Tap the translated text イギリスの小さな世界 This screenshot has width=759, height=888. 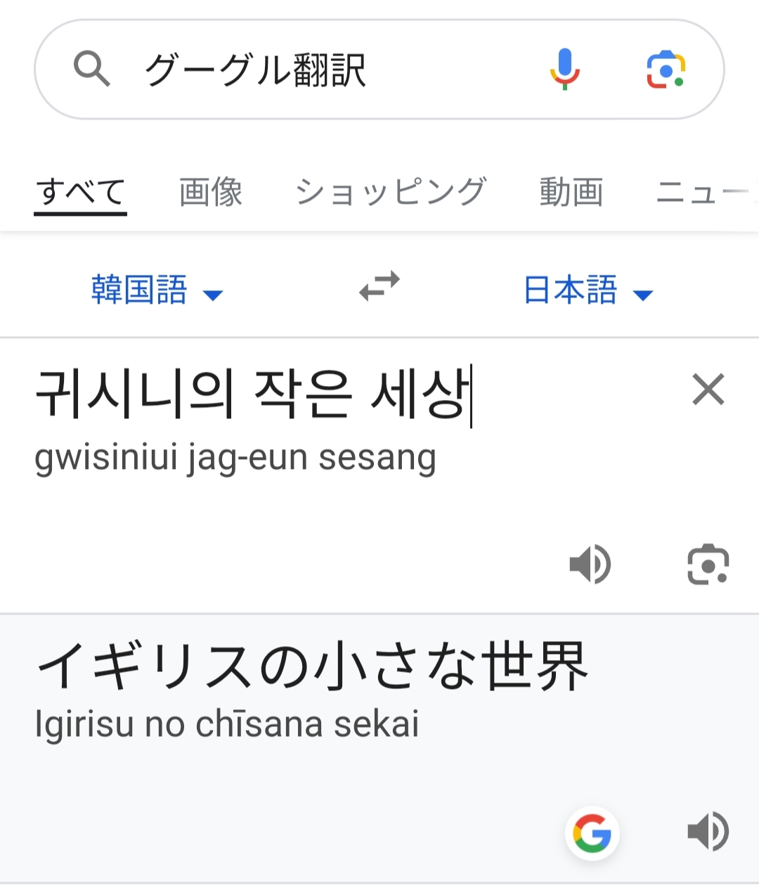[x=312, y=666]
